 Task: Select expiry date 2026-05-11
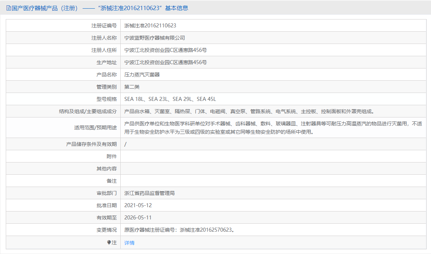(138, 218)
